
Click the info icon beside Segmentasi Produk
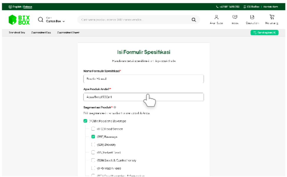click(115, 107)
